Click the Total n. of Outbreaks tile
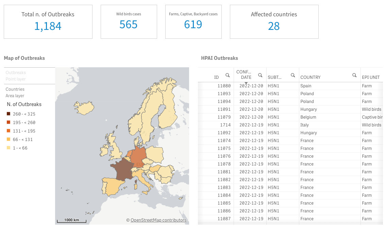Image resolution: width=387 pixels, height=227 pixels. [48, 22]
